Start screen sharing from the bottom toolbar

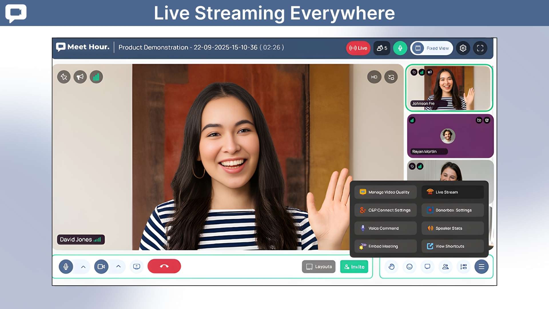point(137,266)
